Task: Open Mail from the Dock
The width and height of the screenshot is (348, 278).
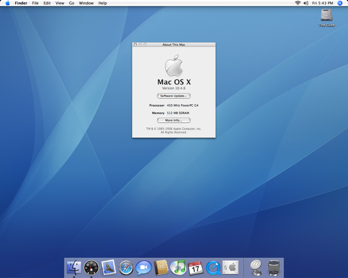Action: [x=108, y=267]
